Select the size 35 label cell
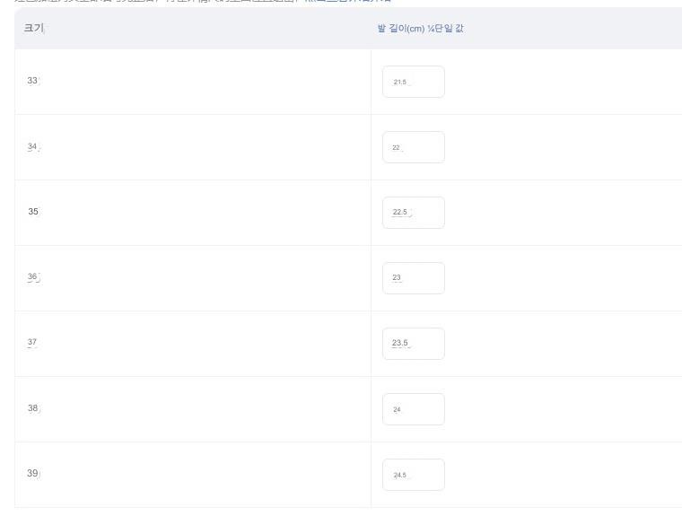The width and height of the screenshot is (682, 525). 33,212
